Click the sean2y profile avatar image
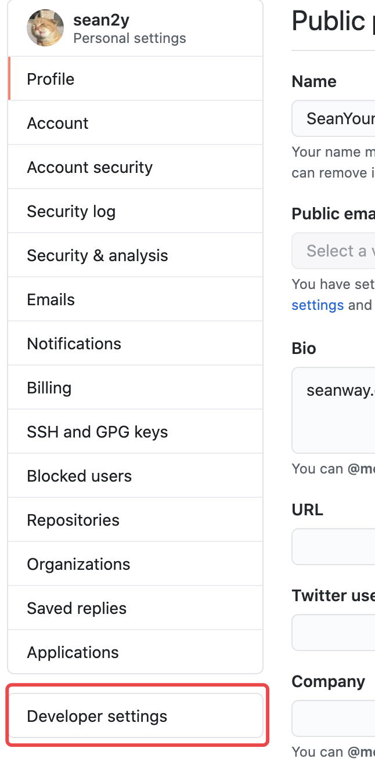This screenshot has height=759, width=375. pos(45,27)
